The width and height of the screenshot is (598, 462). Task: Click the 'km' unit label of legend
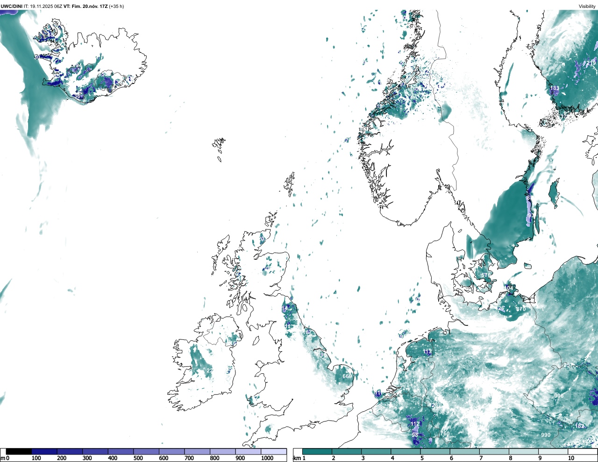click(x=297, y=458)
